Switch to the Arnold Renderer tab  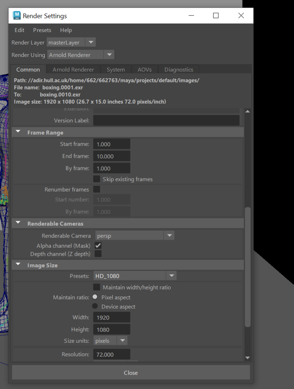click(73, 70)
